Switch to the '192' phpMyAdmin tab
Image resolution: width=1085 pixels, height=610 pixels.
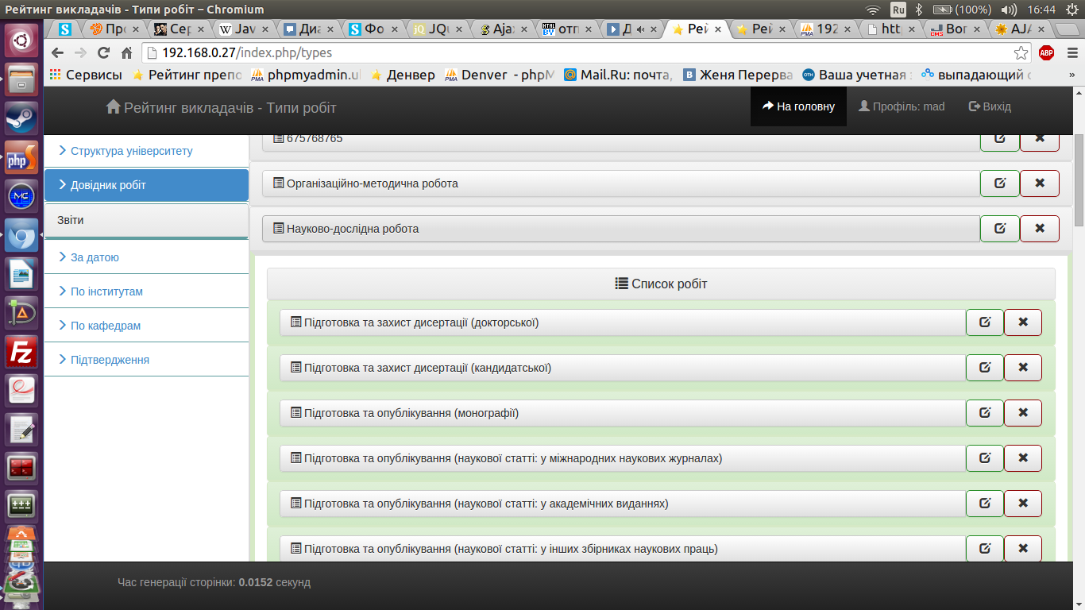tap(828, 29)
